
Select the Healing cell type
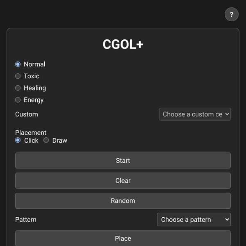18,88
